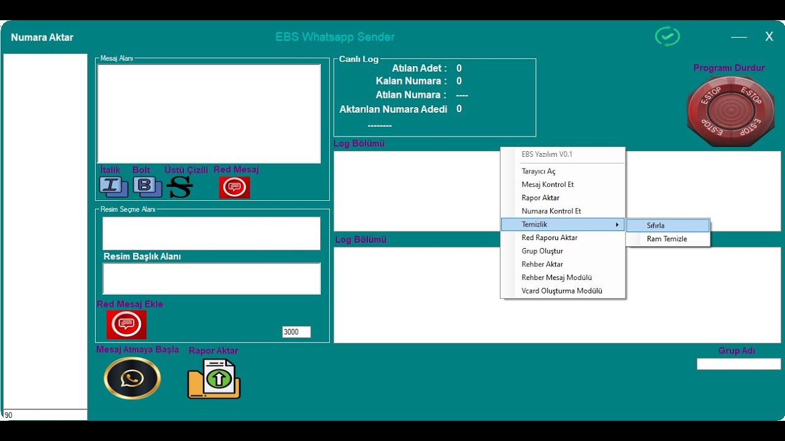Click the left number list panel
The image size is (785, 441).
(45, 231)
